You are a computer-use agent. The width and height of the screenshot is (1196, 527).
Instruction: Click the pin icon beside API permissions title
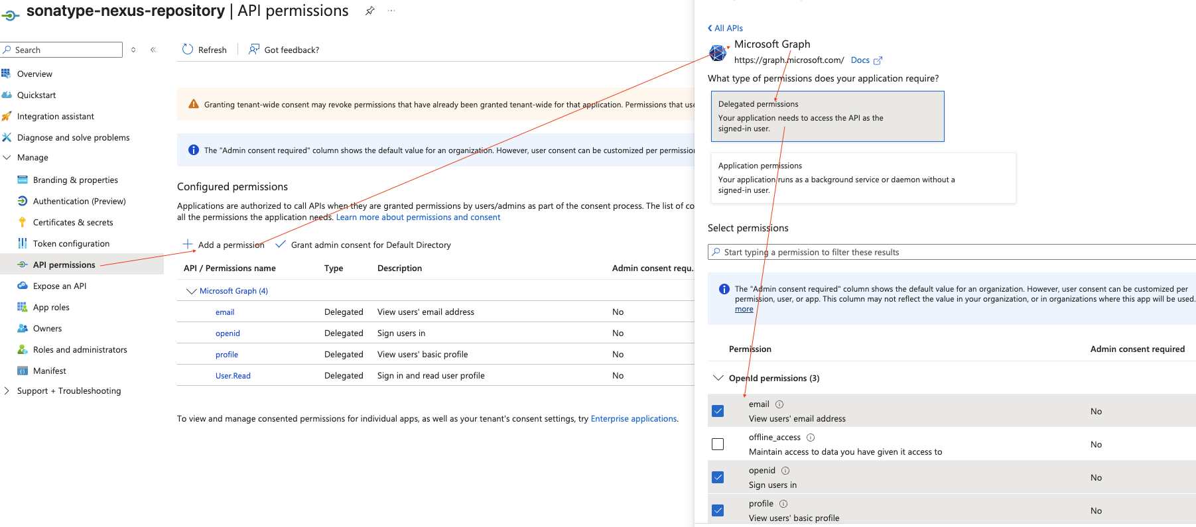point(370,11)
